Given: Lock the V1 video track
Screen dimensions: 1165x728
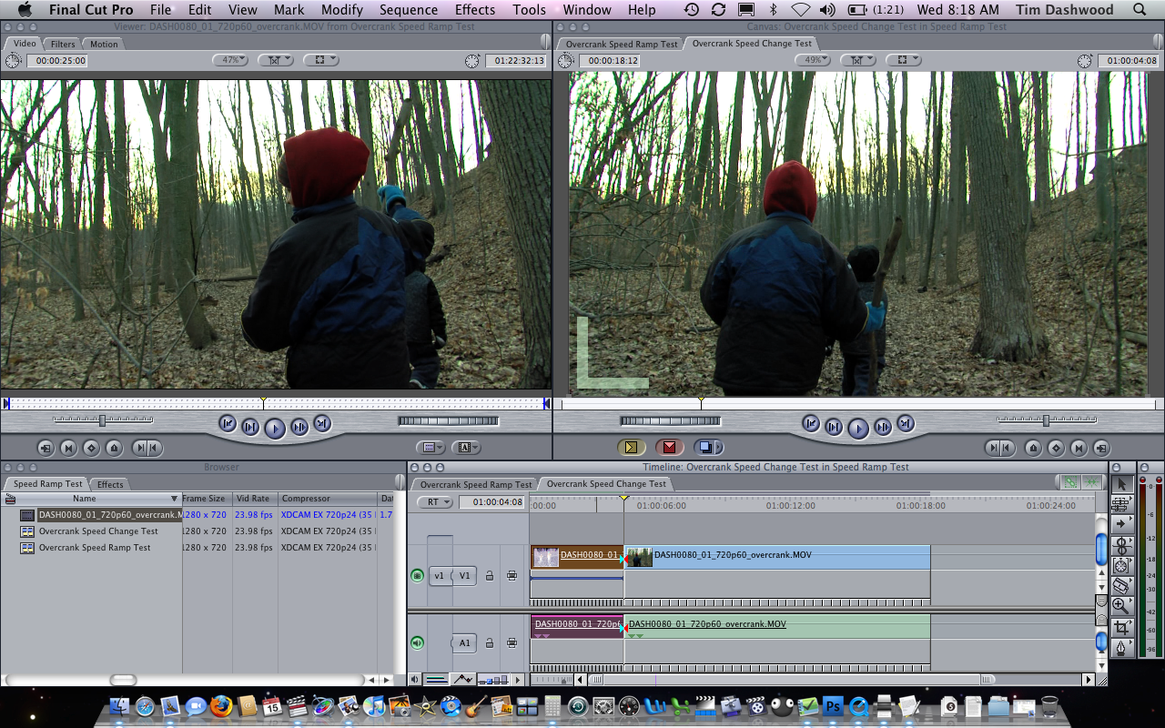Looking at the screenshot, I should [x=490, y=575].
